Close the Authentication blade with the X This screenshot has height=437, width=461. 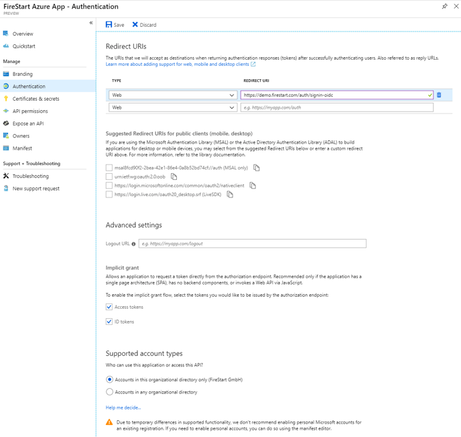tap(456, 6)
